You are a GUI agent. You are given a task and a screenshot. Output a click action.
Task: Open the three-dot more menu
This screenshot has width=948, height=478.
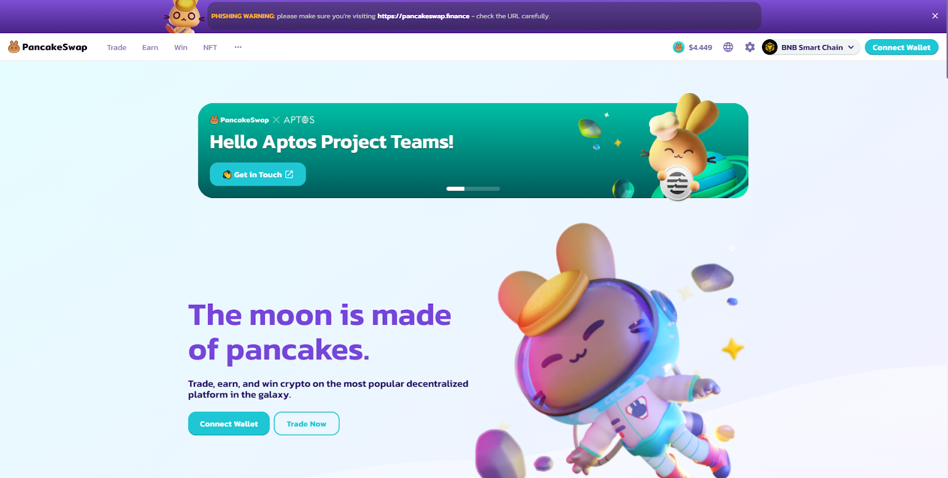(x=238, y=47)
